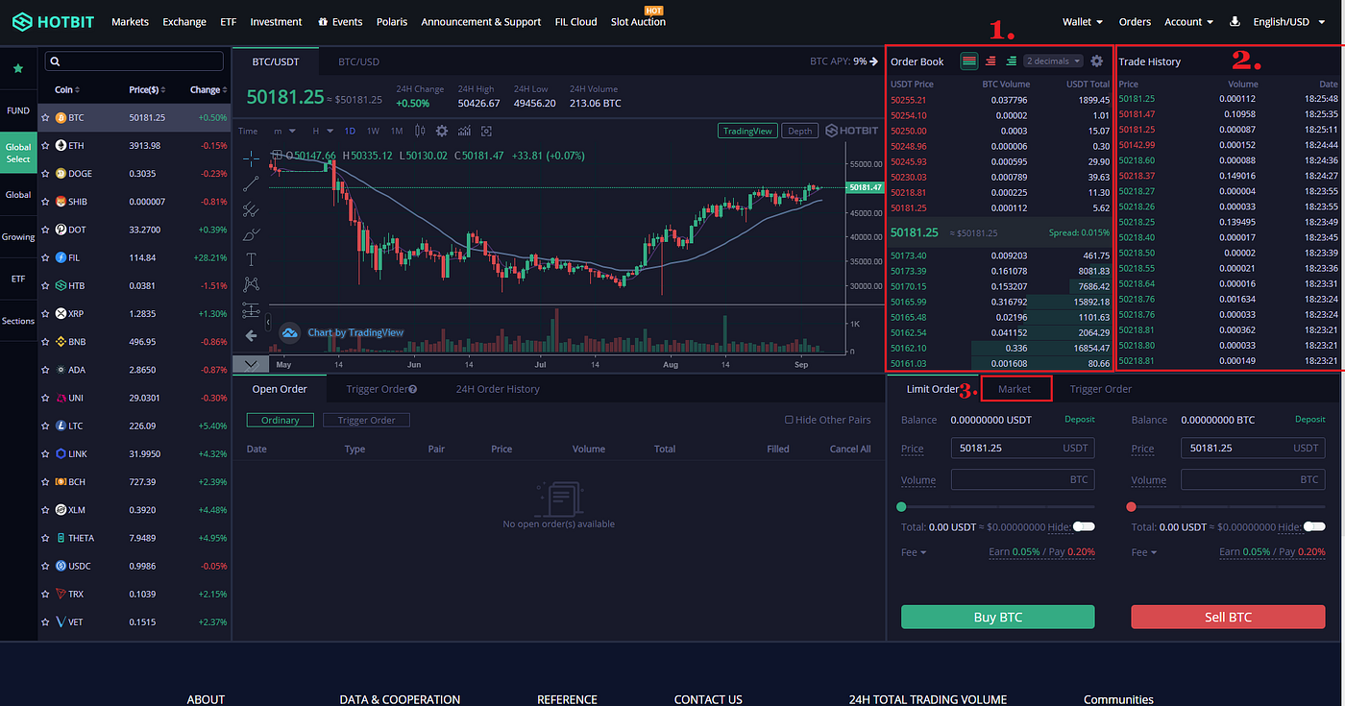Switch to the BTC/USD tab
1345x706 pixels.
(x=359, y=61)
